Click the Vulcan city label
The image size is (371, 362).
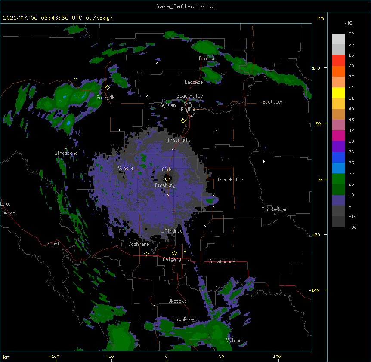pos(234,341)
